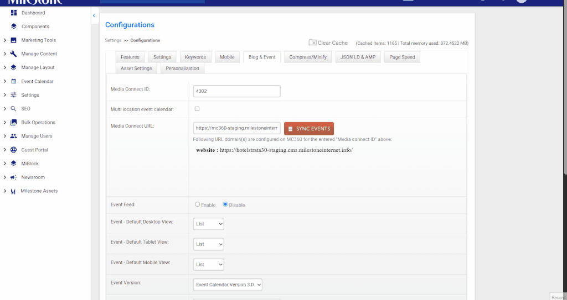Click the Milestone logo in header
Image resolution: width=567 pixels, height=300 pixels.
point(35,2)
